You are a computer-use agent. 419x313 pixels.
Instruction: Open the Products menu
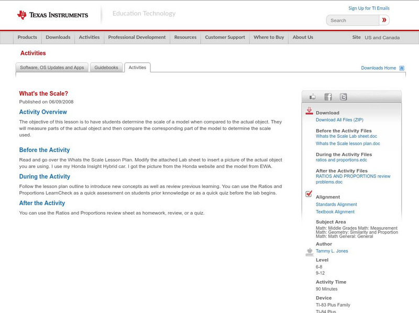click(27, 37)
